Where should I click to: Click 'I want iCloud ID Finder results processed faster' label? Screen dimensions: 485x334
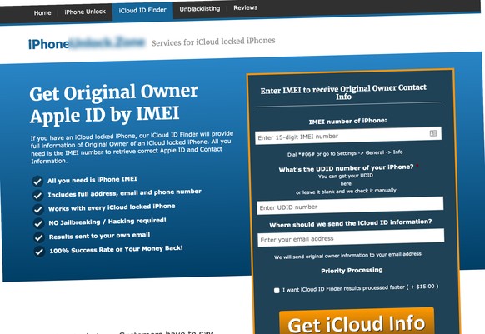(x=360, y=288)
